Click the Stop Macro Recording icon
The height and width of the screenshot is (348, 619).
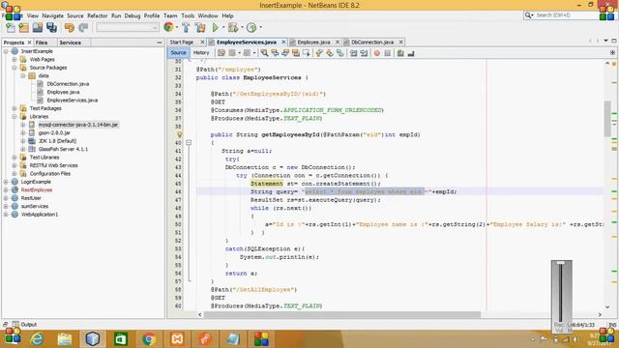click(387, 53)
